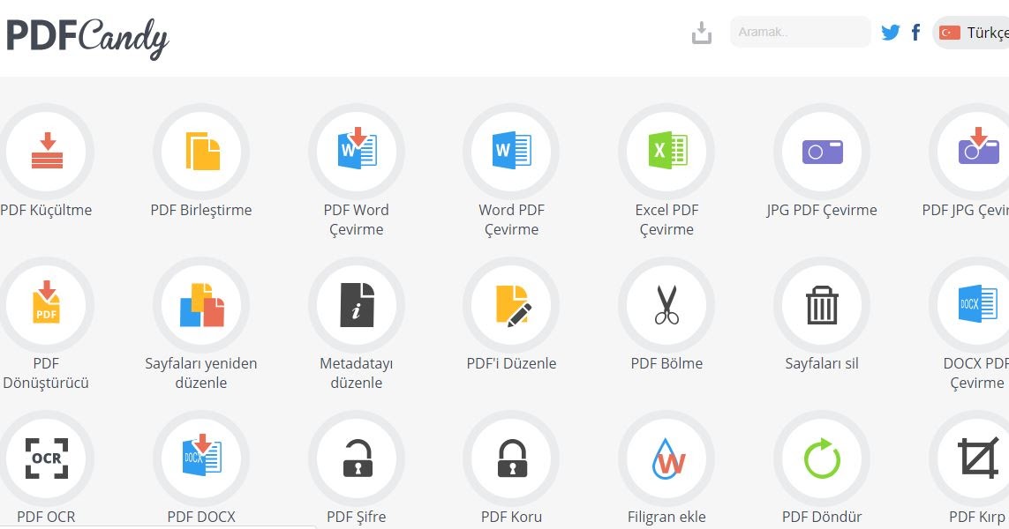Click the Sayfaları sil trash icon
This screenshot has width=1009, height=529.
pyautogui.click(x=822, y=305)
